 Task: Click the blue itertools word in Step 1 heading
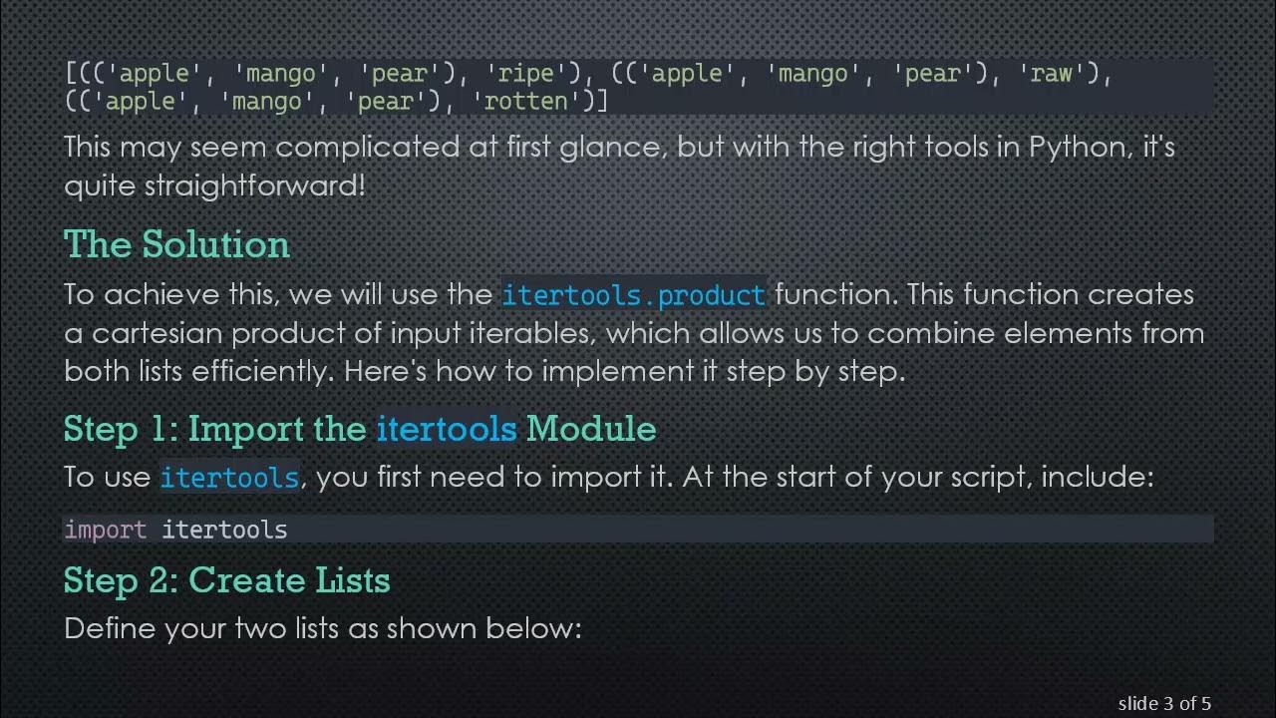(446, 429)
